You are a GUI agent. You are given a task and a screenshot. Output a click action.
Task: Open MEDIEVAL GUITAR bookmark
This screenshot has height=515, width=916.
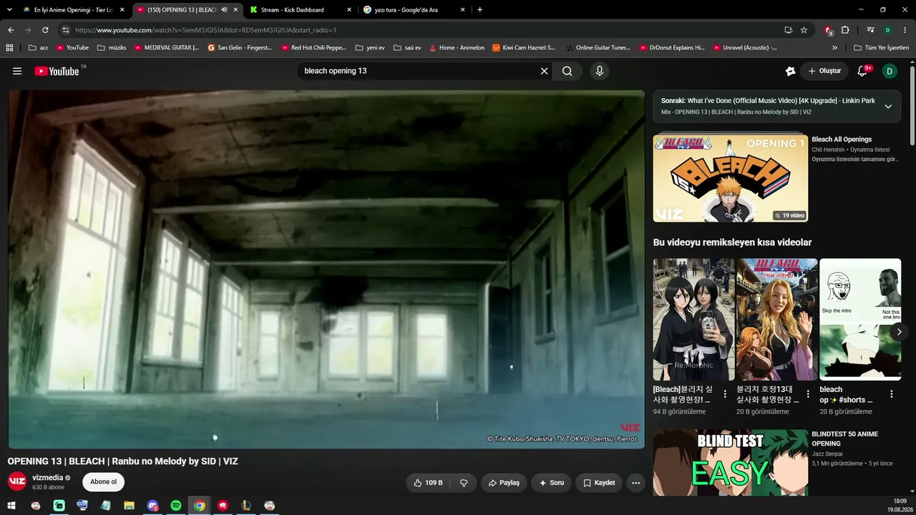pyautogui.click(x=167, y=48)
